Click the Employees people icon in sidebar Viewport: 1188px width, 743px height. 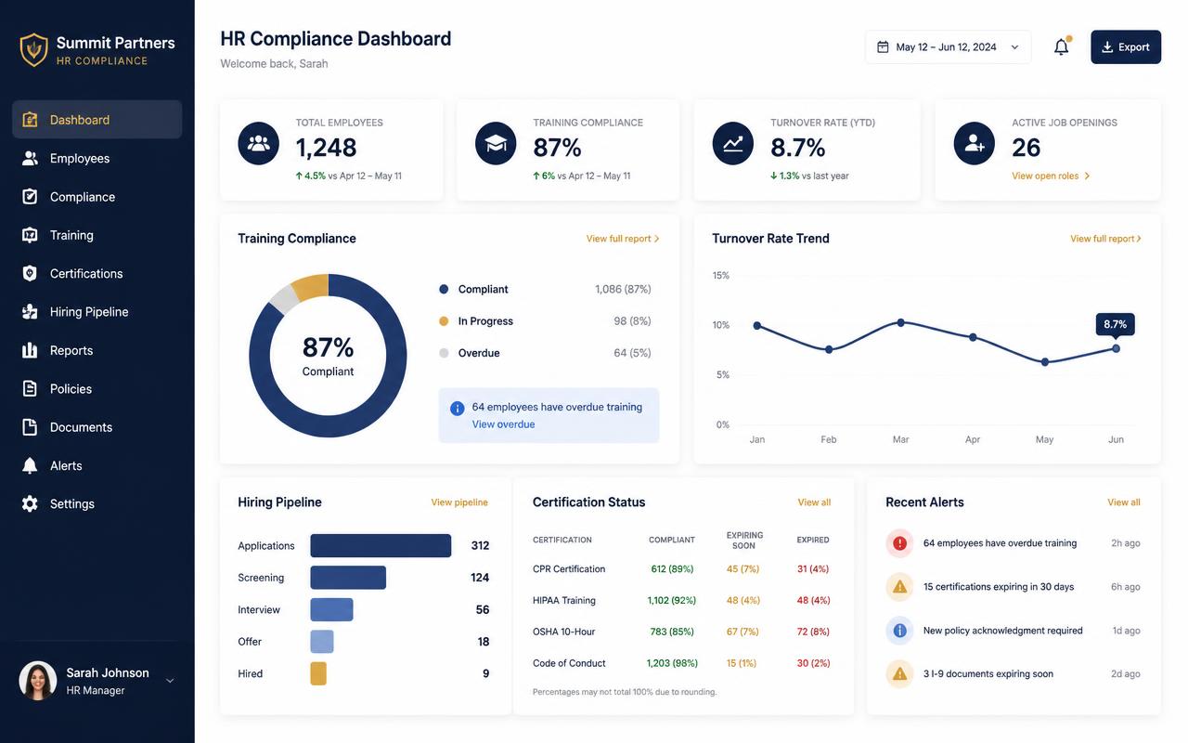(x=30, y=158)
